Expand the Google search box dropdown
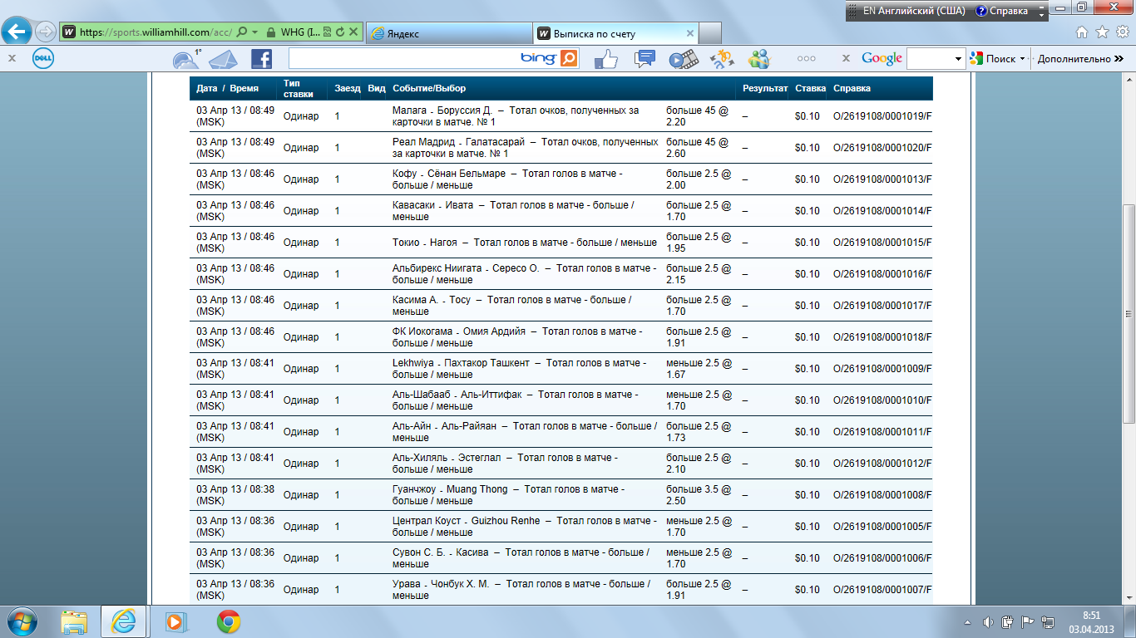The image size is (1136, 638). (959, 59)
